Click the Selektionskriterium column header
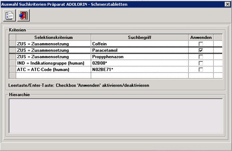 (53, 38)
